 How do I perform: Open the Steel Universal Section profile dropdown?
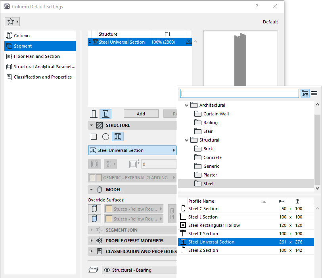(132, 150)
